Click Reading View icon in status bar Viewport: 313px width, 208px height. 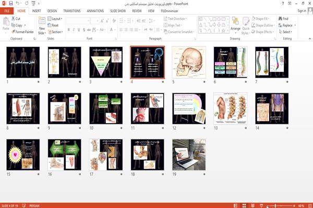point(252,205)
